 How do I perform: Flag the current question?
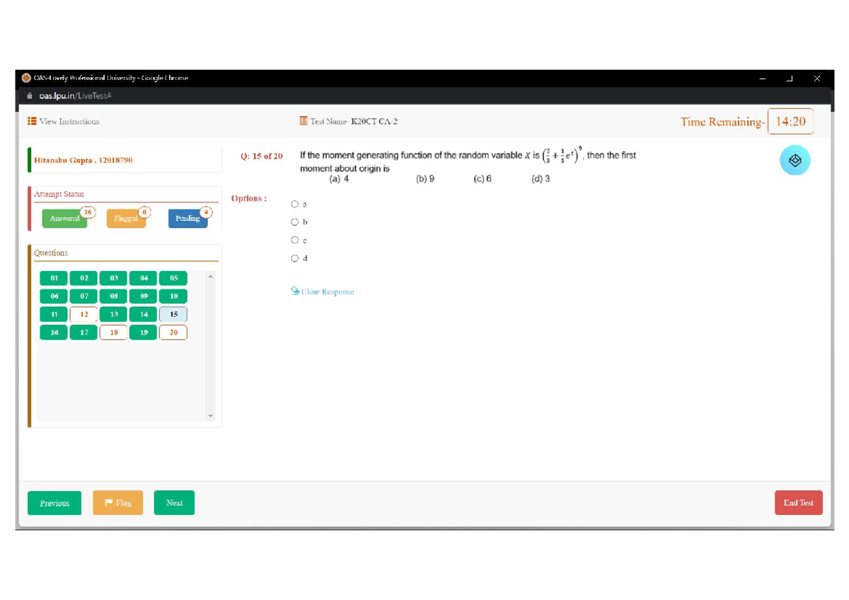point(117,503)
